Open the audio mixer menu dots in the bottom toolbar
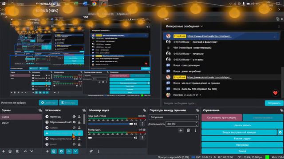This screenshot has height=159, width=284. coord(99,151)
